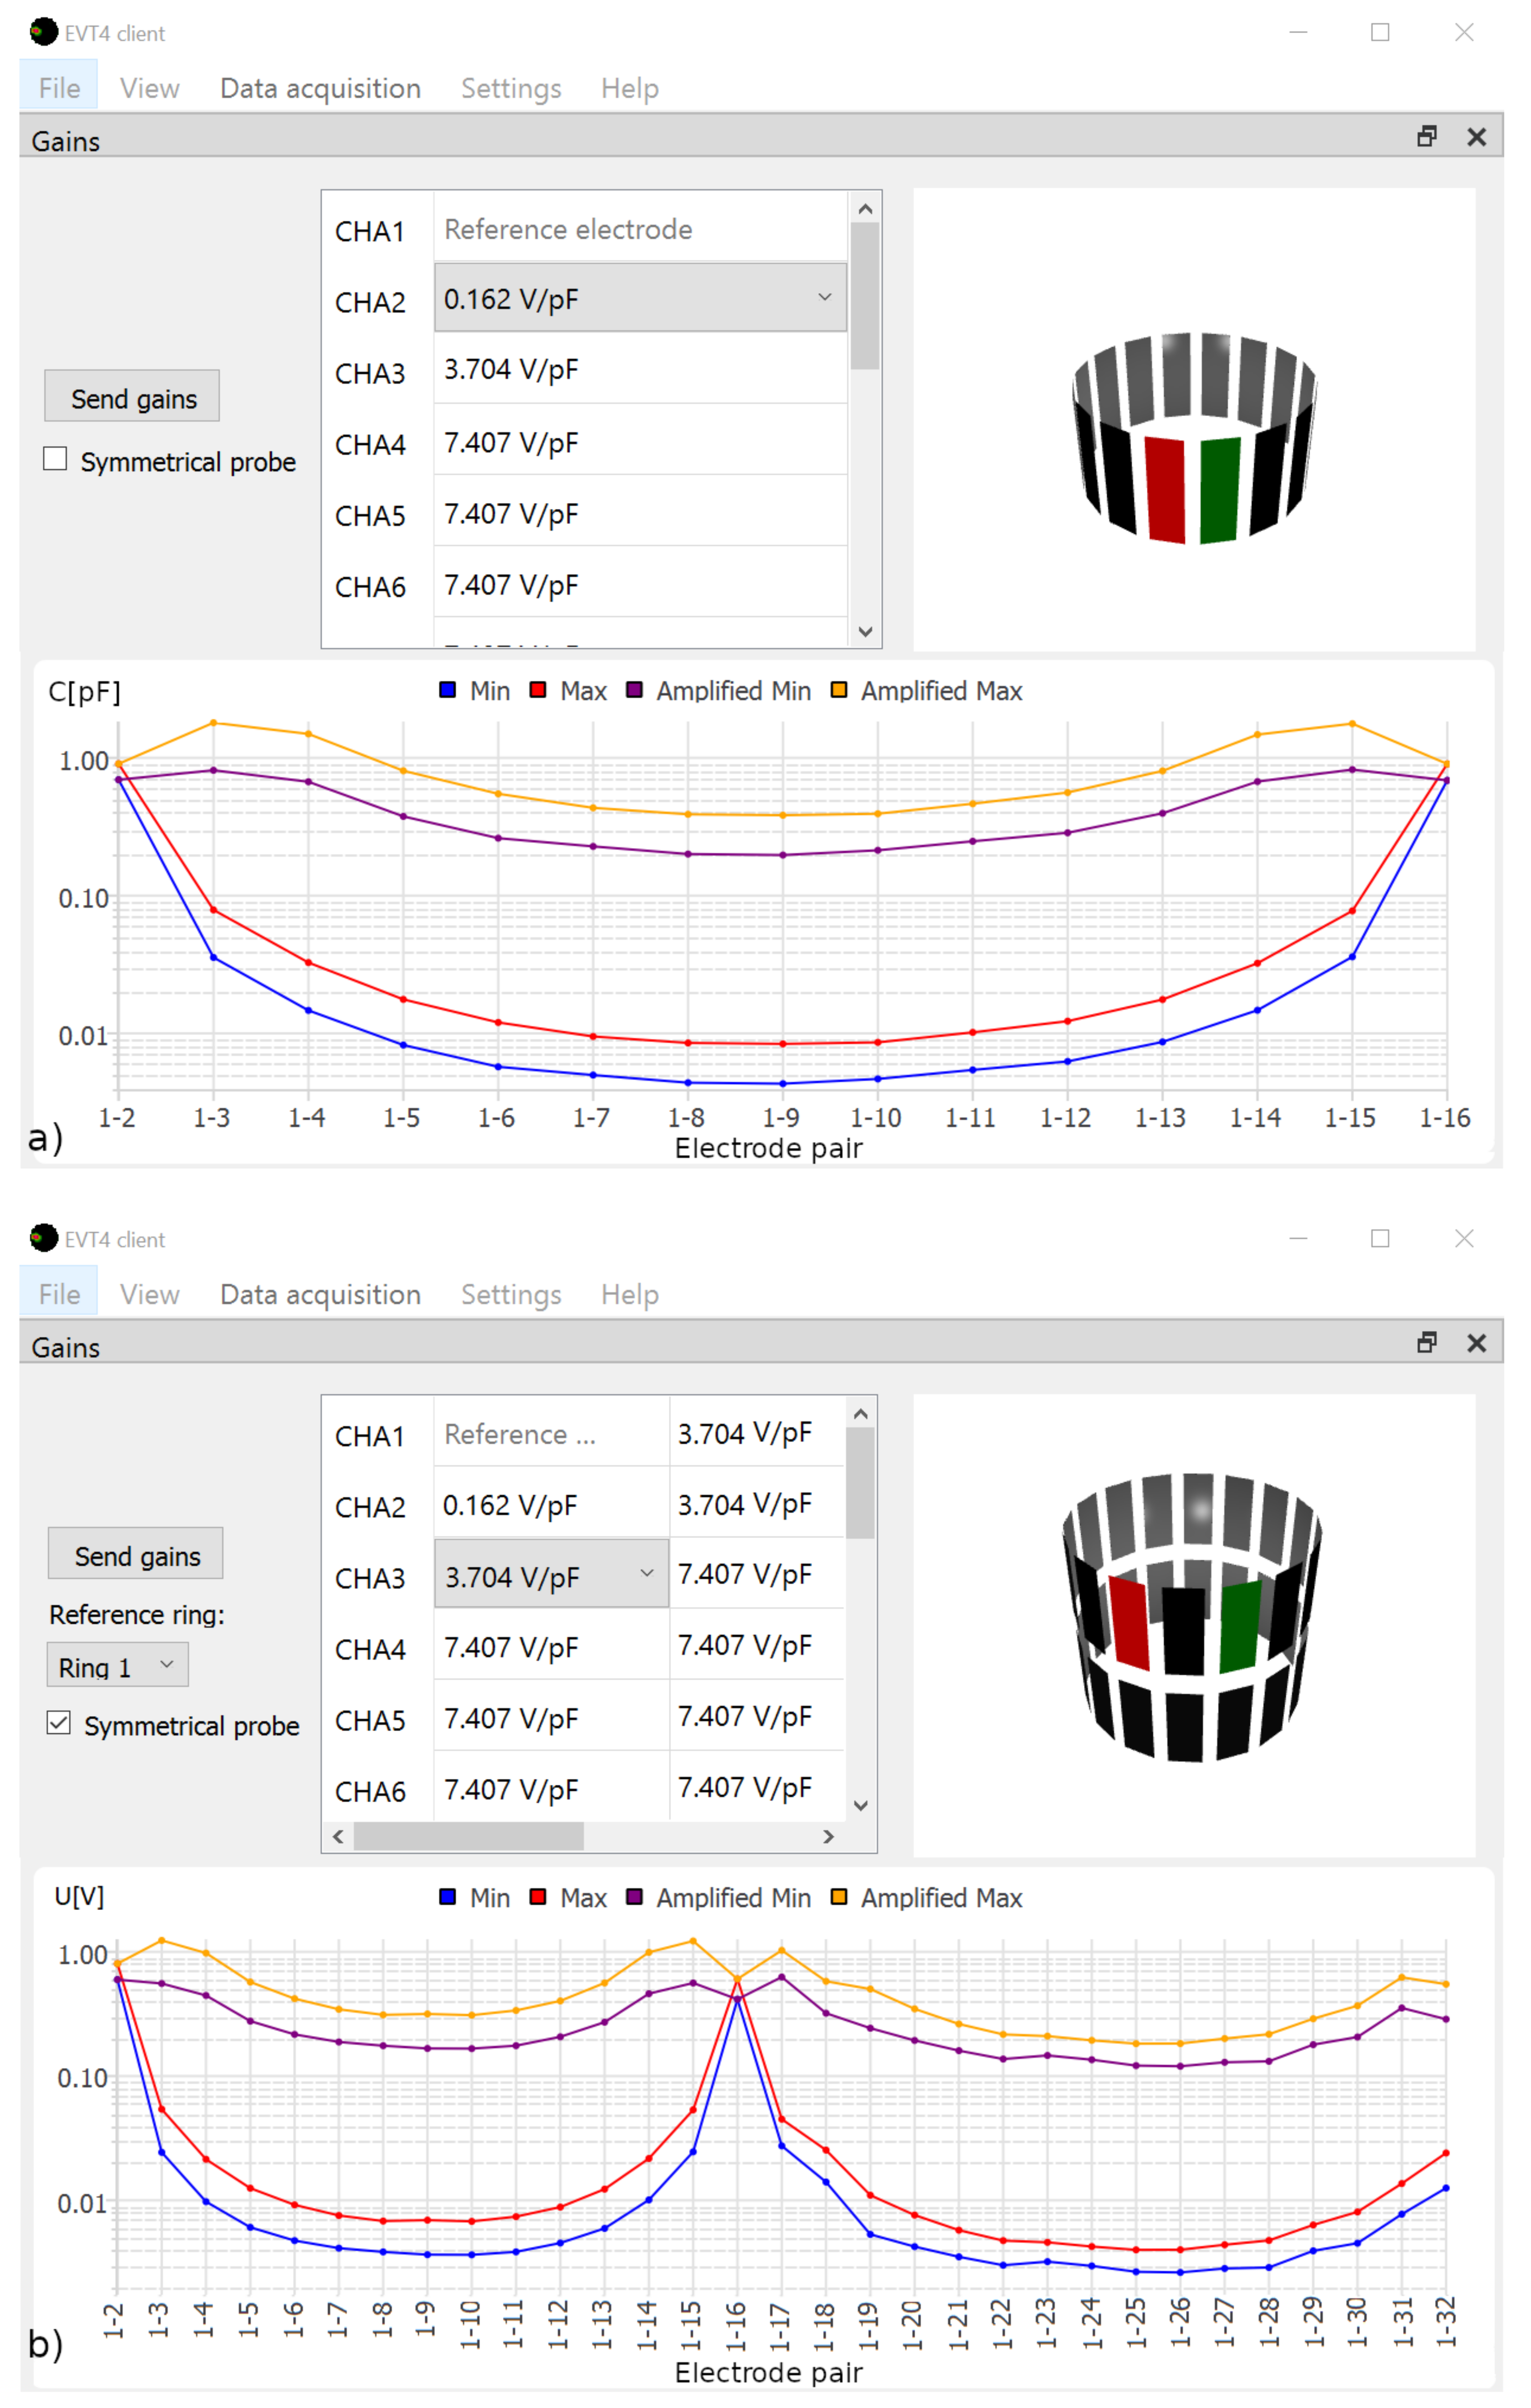Screen dimensions: 1531x2408
Task: Uncheck Symmetrical probe in bottom window
Action: click(59, 1723)
